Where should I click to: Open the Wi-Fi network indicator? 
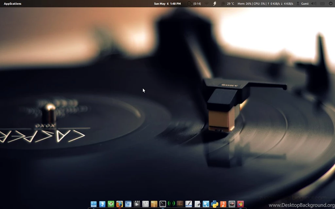(x=206, y=4)
